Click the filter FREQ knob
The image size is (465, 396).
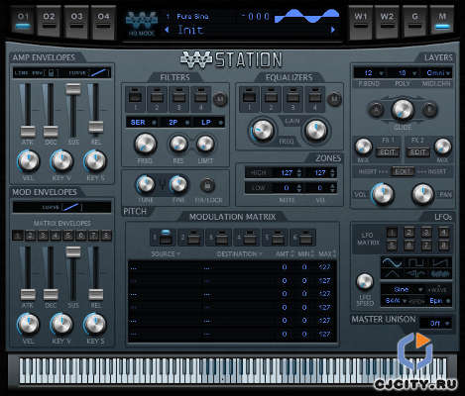[x=146, y=144]
